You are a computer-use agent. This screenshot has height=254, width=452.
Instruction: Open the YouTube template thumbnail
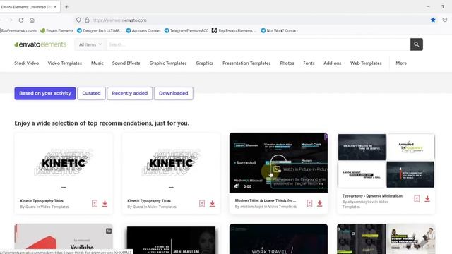tap(64, 238)
